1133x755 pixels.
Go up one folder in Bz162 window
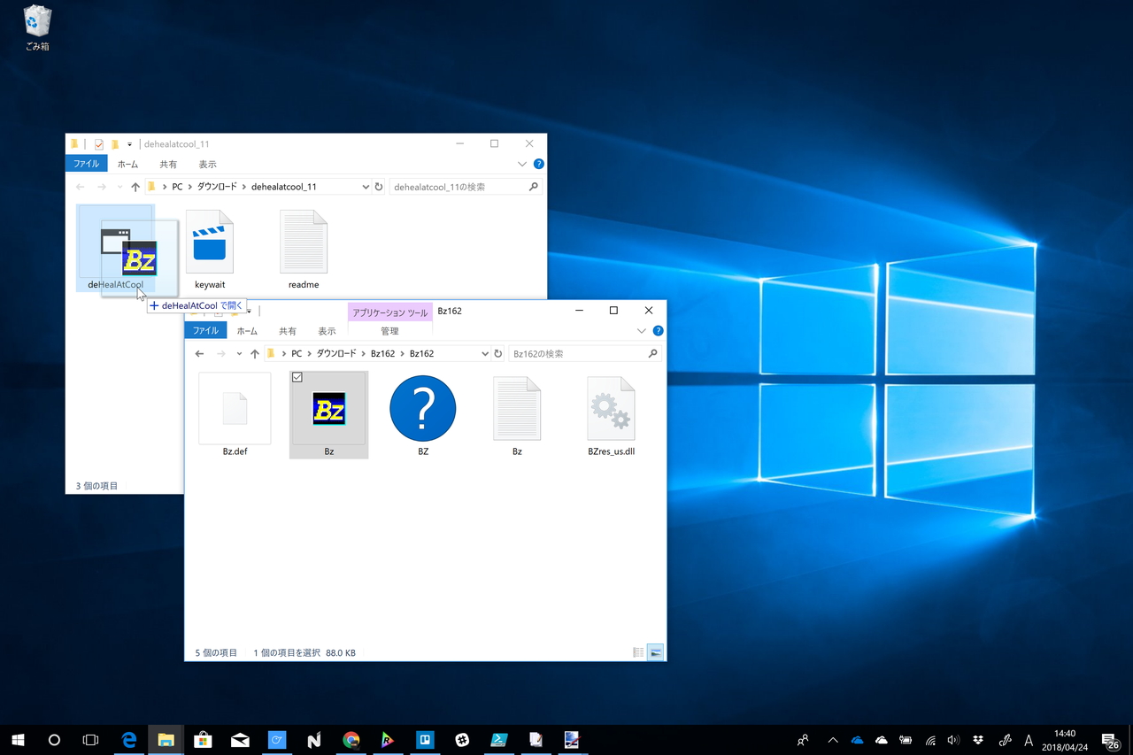[255, 354]
